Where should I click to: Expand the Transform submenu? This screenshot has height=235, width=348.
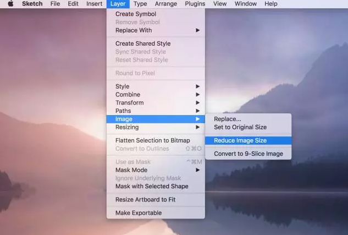coord(156,102)
